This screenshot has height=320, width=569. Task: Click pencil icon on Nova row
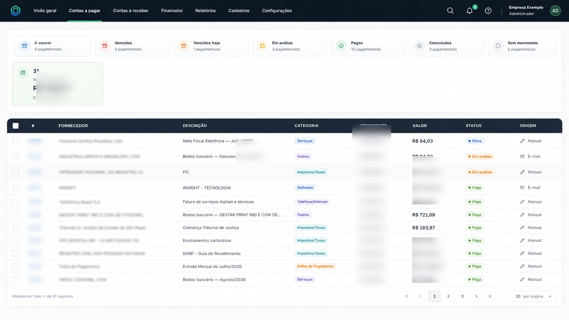coord(522,141)
